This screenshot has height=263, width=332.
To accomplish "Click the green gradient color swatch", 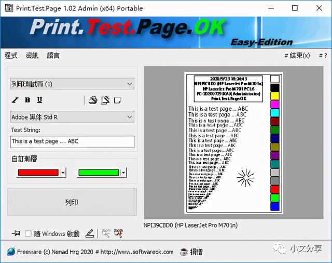I will (99, 173).
